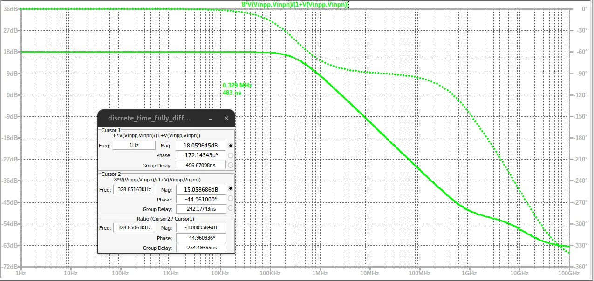Image resolution: width=594 pixels, height=281 pixels.
Task: Click Ratio Group Delay -254.49355ns field
Action: (x=201, y=248)
